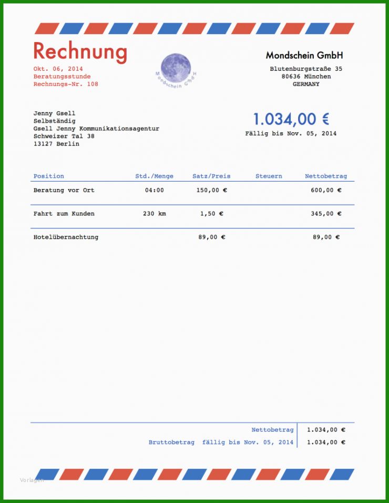Click the Mondschein GmbH moon logo

(176, 70)
